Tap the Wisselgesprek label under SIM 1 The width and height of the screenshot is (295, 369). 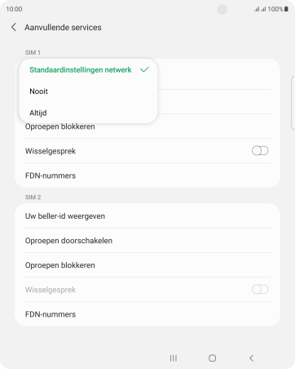(x=51, y=151)
